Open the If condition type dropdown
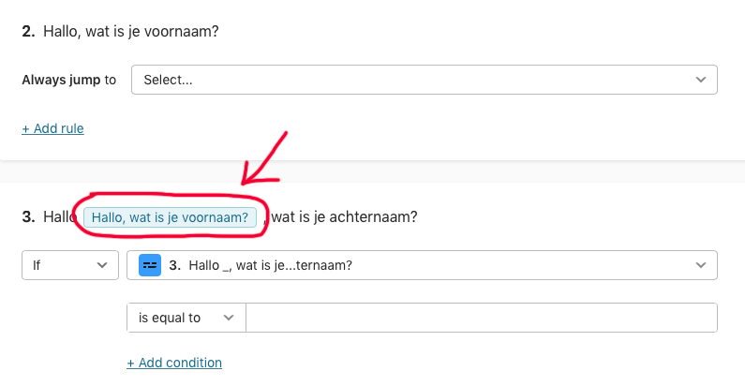Screen dimensions: 745x386 coord(70,265)
